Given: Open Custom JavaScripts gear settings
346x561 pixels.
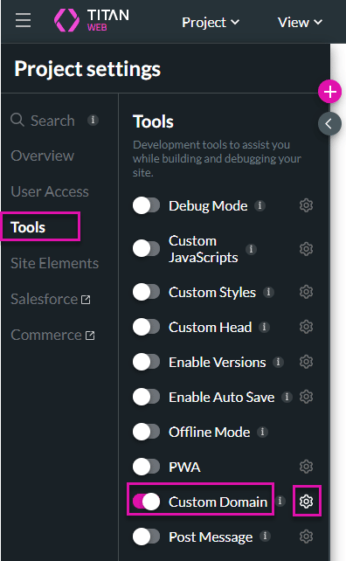Looking at the screenshot, I should tap(307, 249).
